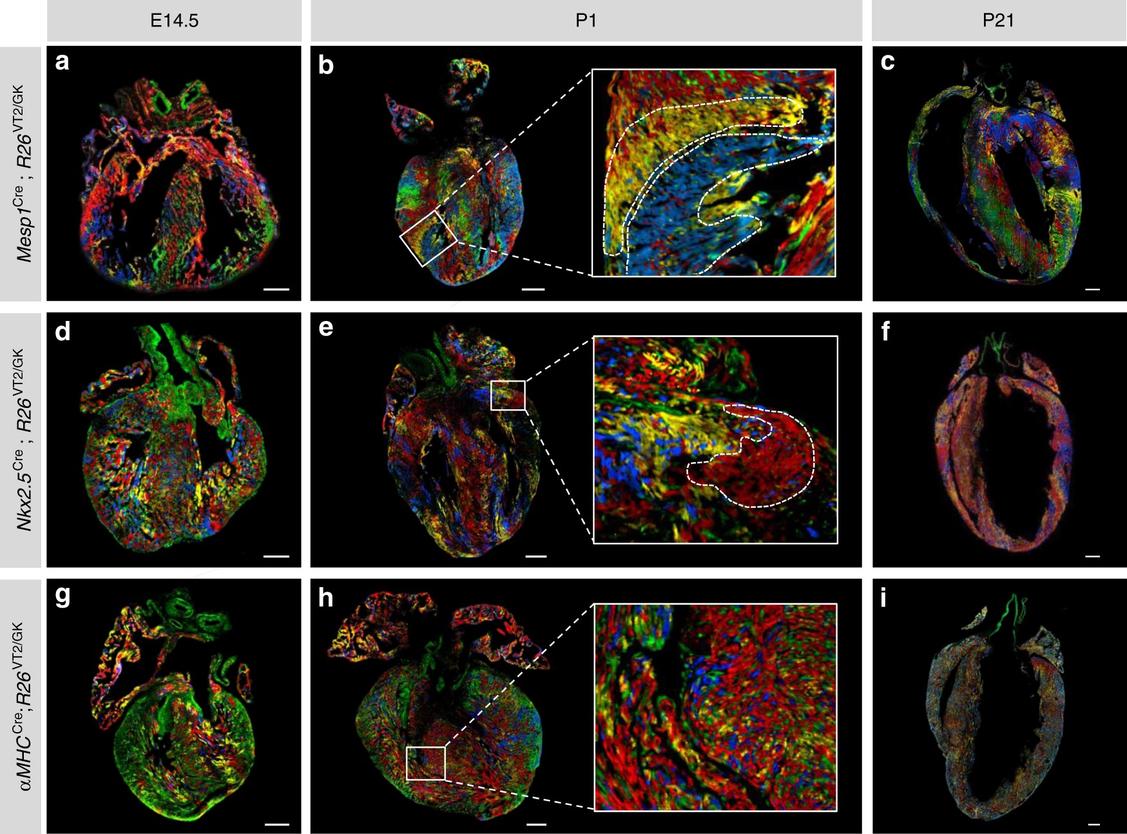The image size is (1127, 834).
Task: Click the scale bar in panel i
Action: coord(1093,824)
